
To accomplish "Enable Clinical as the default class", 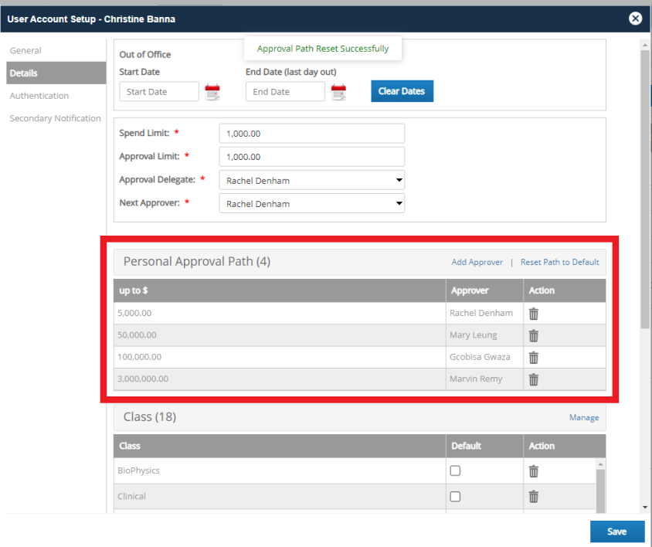I will tap(455, 496).
